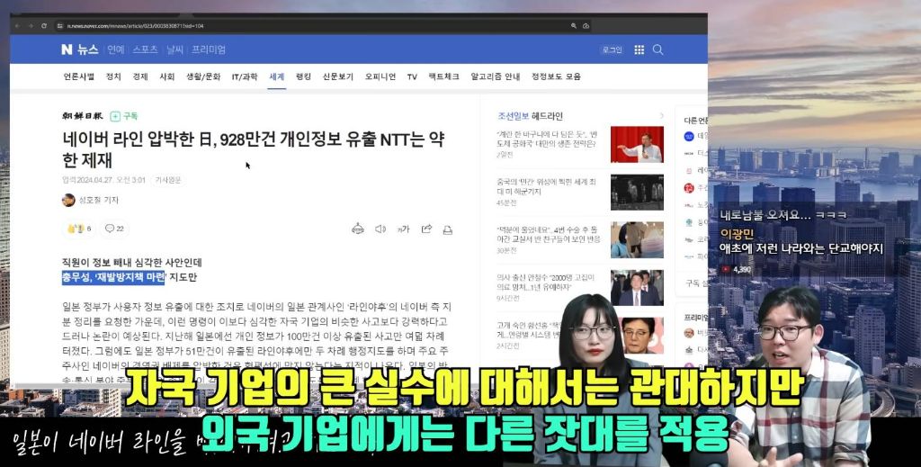The image size is (921, 467).
Task: Click the article date 2024.04.27 text
Action: click(x=103, y=180)
